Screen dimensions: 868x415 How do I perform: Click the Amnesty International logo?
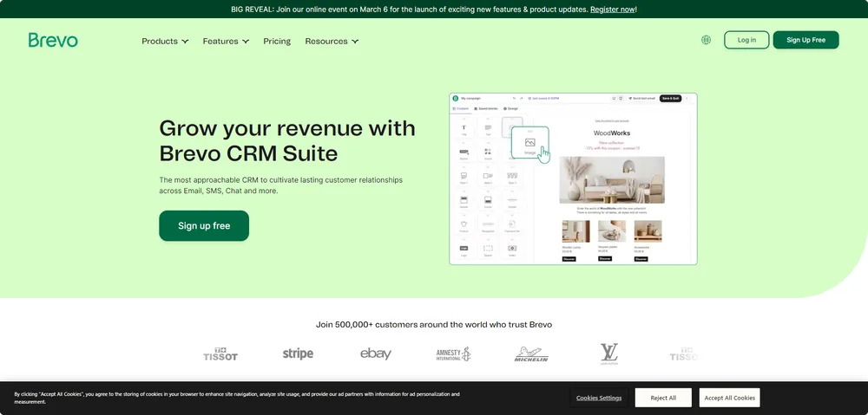pyautogui.click(x=453, y=354)
